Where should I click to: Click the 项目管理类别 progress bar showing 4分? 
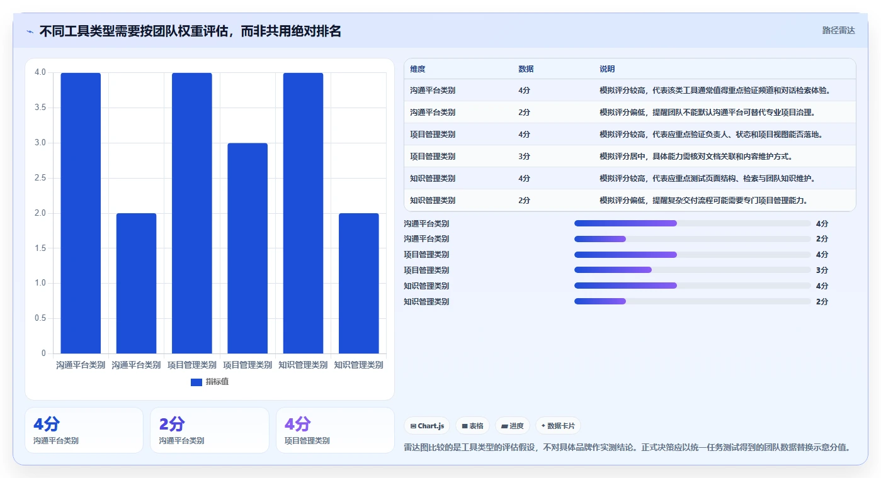click(x=693, y=255)
